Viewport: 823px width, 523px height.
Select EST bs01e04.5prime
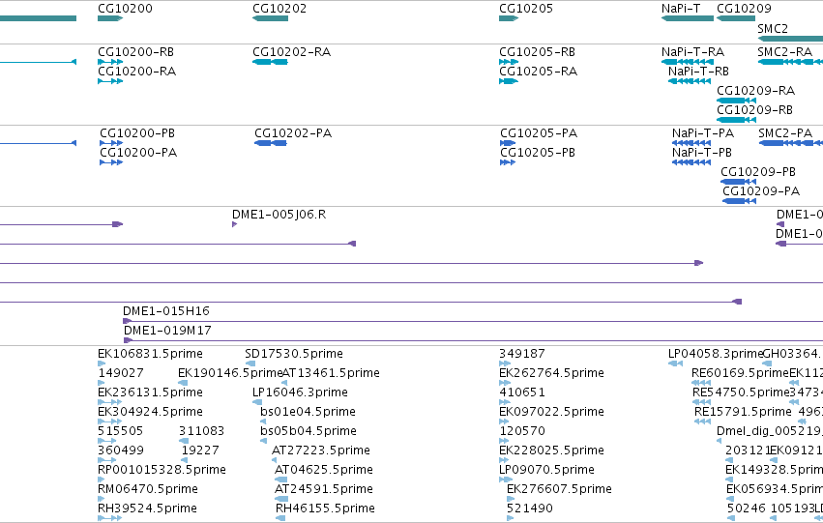point(263,421)
